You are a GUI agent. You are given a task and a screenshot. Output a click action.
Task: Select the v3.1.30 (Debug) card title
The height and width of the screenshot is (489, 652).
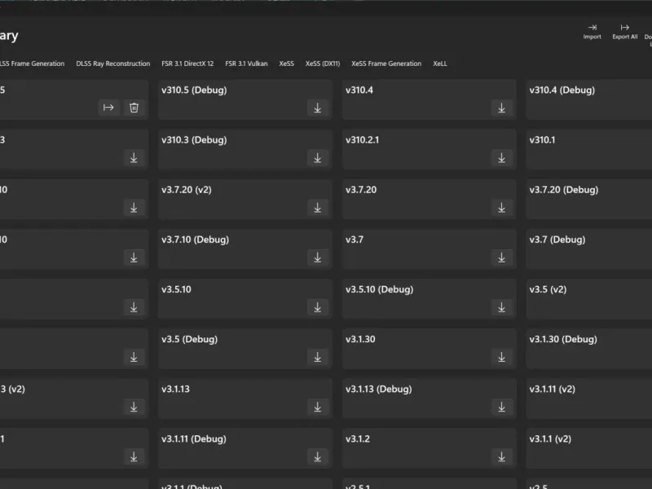[x=563, y=340]
